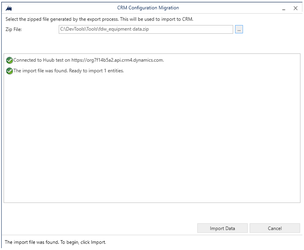304x250 pixels.
Task: Click the status bar message about clicking Import
Action: [55, 242]
